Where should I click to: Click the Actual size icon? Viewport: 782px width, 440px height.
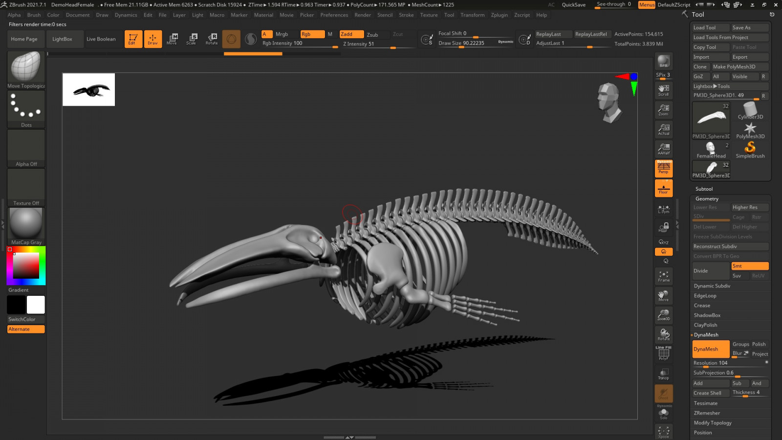(x=663, y=130)
